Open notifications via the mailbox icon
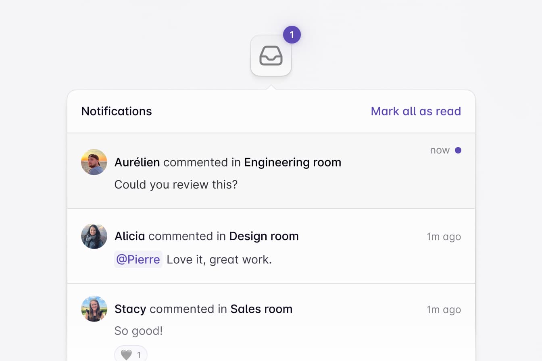Screen dimensions: 542x361 [x=271, y=56]
